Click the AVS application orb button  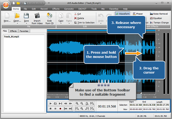click(x=6, y=5)
